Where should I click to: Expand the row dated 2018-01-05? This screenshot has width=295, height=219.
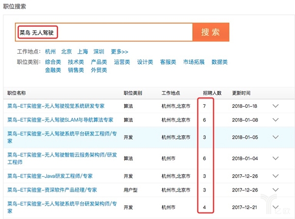click(275, 137)
